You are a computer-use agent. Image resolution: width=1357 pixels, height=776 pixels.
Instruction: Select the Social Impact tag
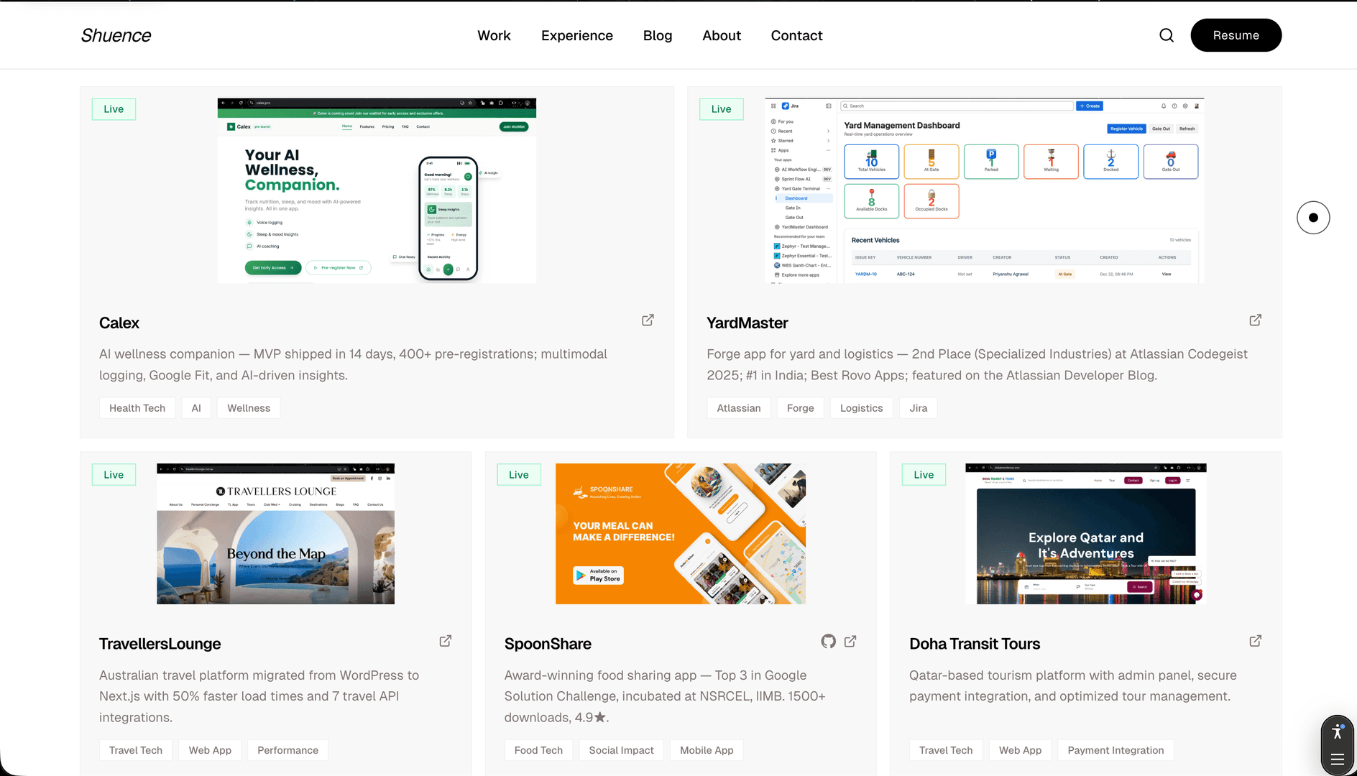[621, 750]
